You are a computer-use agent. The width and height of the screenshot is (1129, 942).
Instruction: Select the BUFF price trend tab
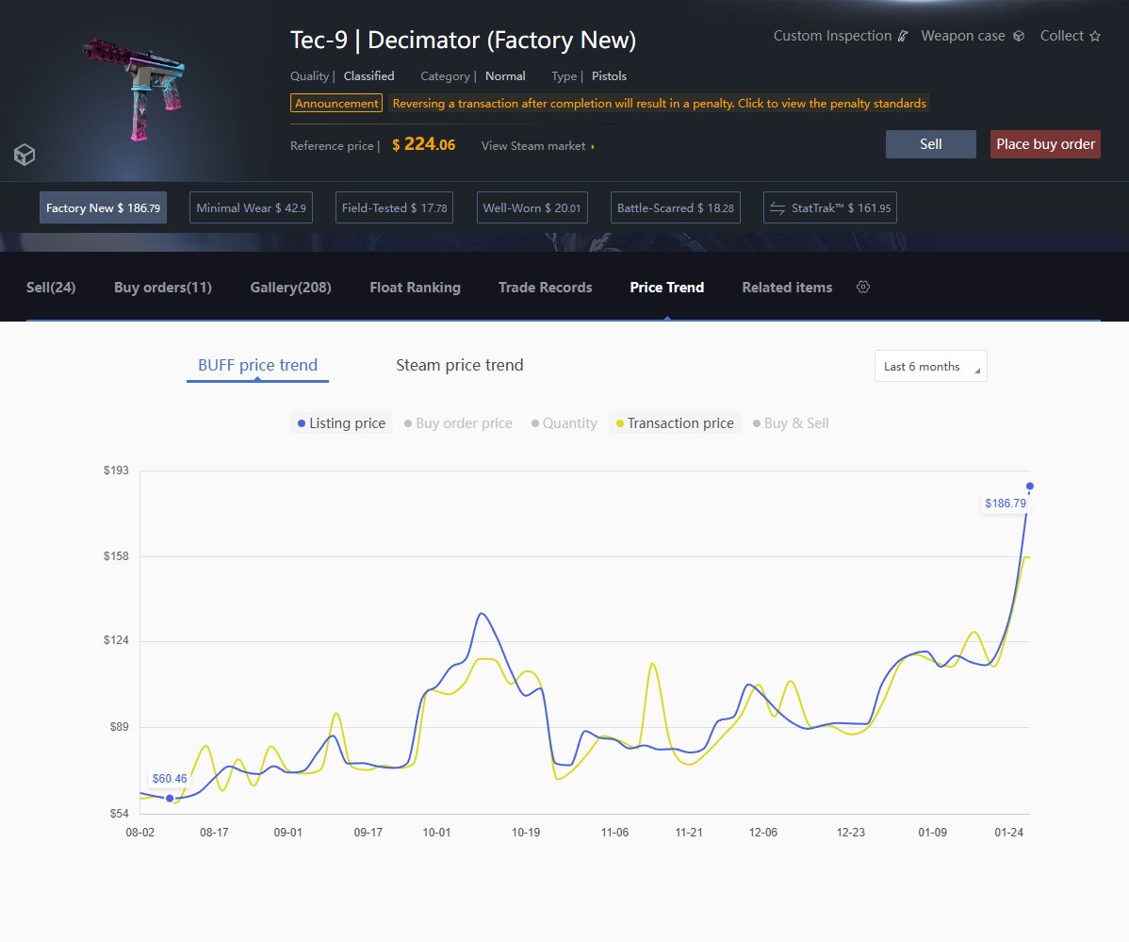pos(258,365)
